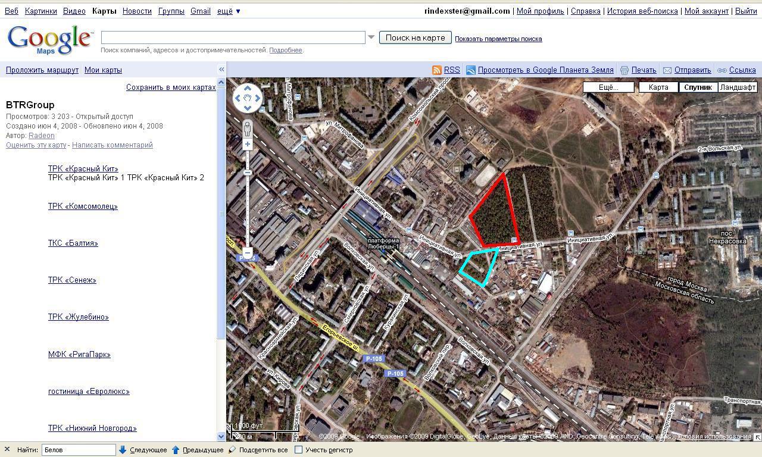Open the Карты tab in top navigation

coord(104,11)
